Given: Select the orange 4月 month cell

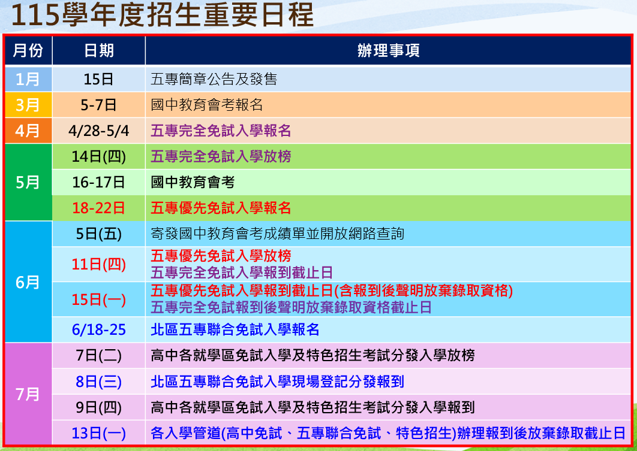Looking at the screenshot, I should (28, 131).
